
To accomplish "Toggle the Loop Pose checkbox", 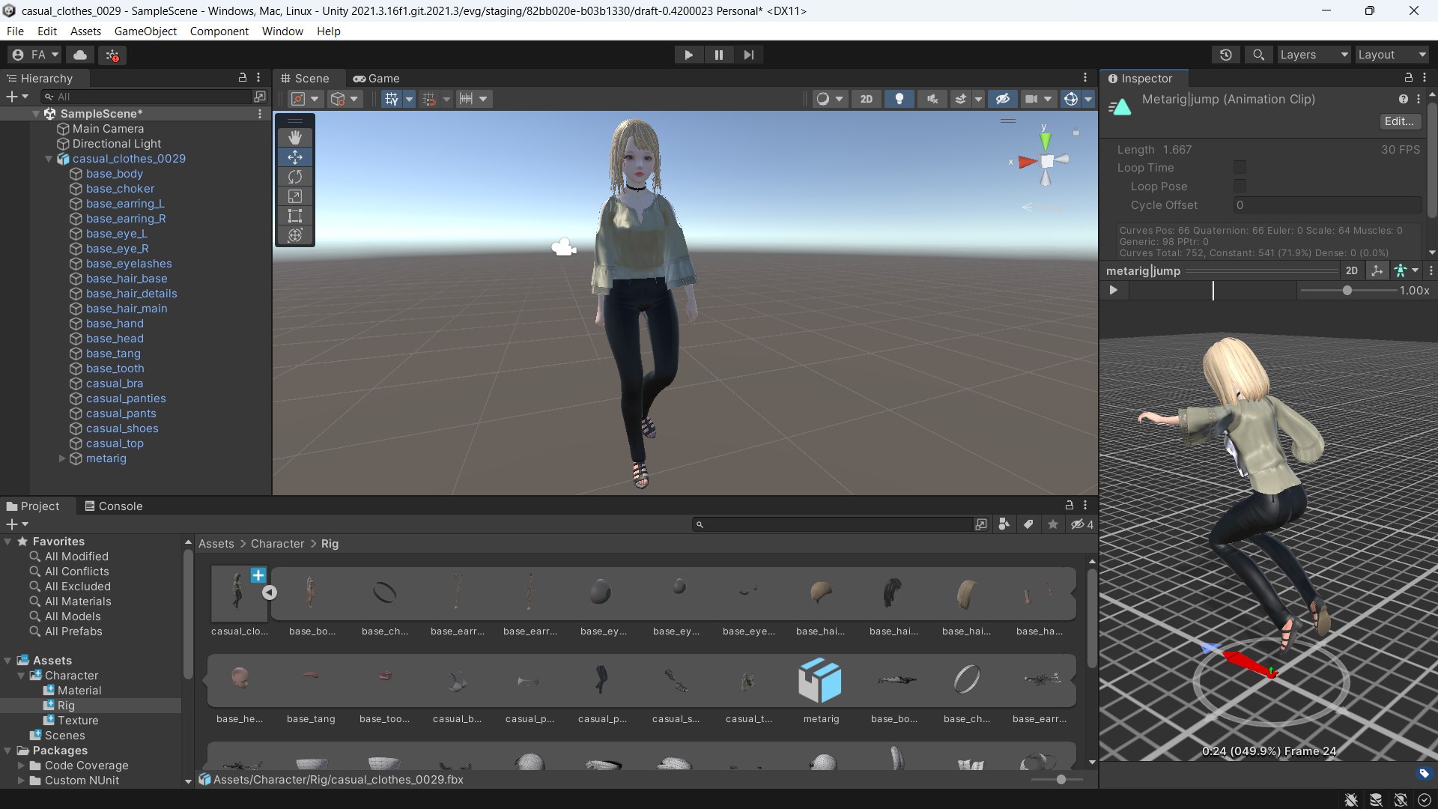I will pyautogui.click(x=1240, y=187).
